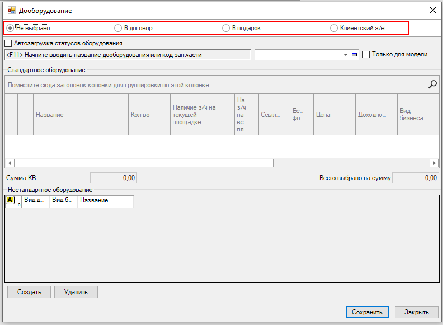Pick the 'Клиентский з/н' radio button
This screenshot has height=325, width=443.
click(x=334, y=28)
